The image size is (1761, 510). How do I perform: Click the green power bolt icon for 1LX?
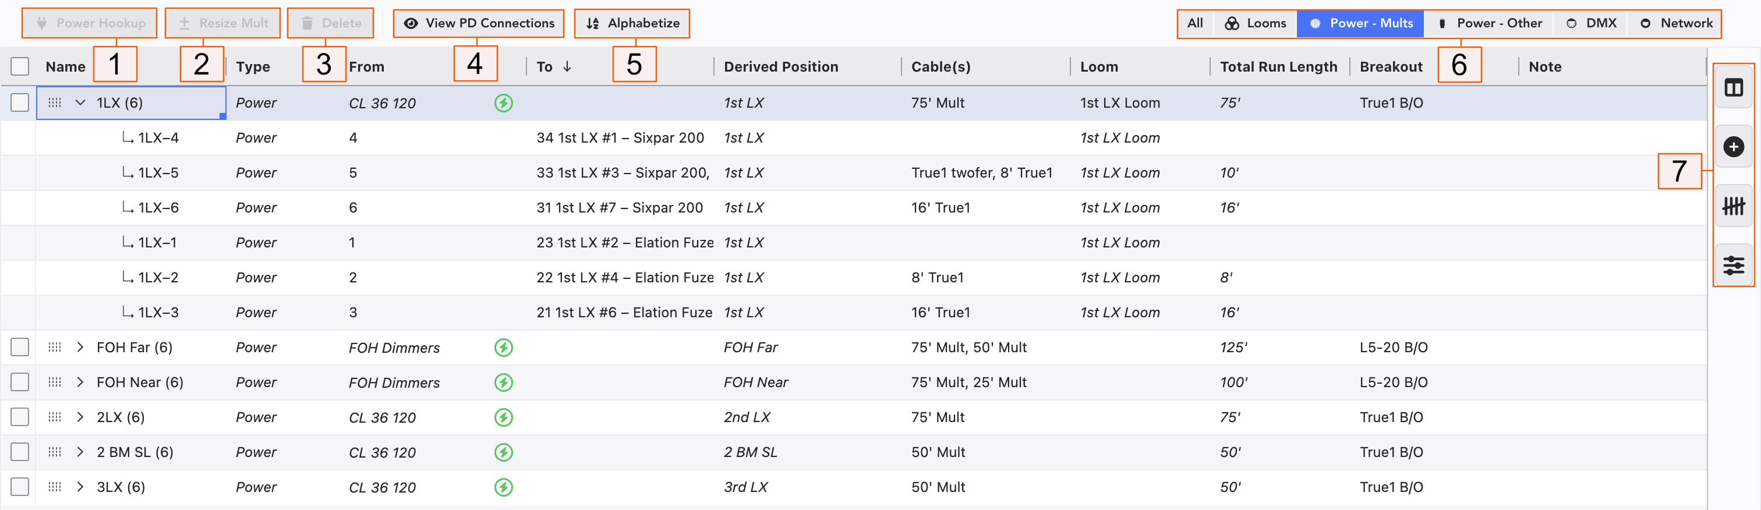503,103
